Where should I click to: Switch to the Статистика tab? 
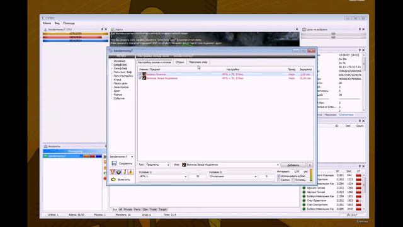click(346, 115)
